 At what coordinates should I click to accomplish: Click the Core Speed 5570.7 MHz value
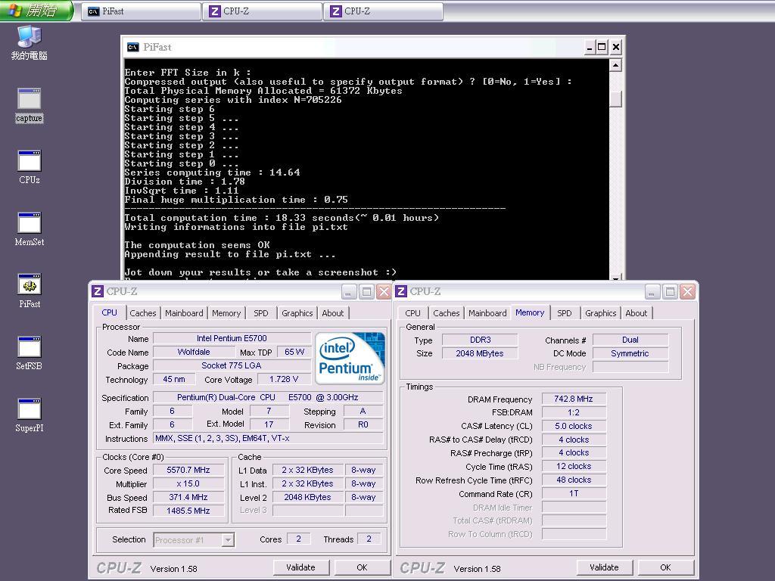click(188, 471)
